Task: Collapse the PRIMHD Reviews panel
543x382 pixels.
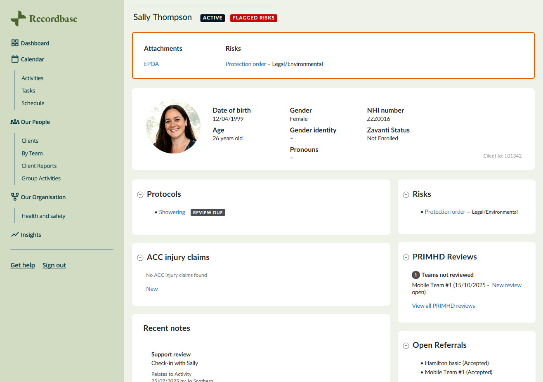Action: [x=406, y=257]
